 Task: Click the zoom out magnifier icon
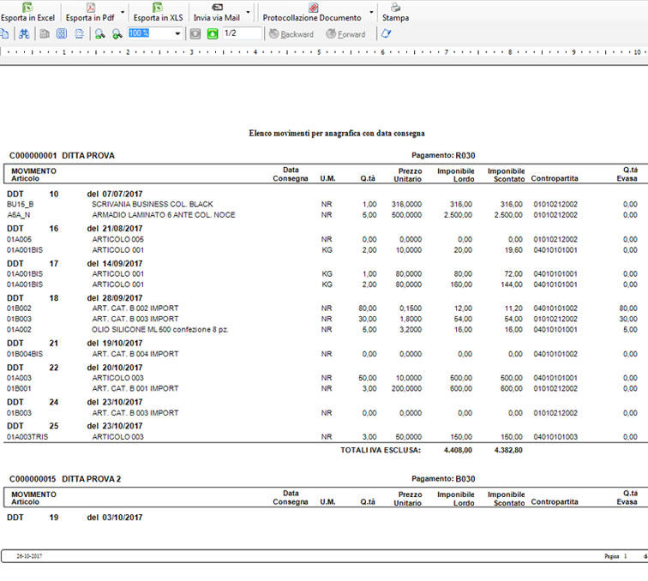pyautogui.click(x=99, y=34)
